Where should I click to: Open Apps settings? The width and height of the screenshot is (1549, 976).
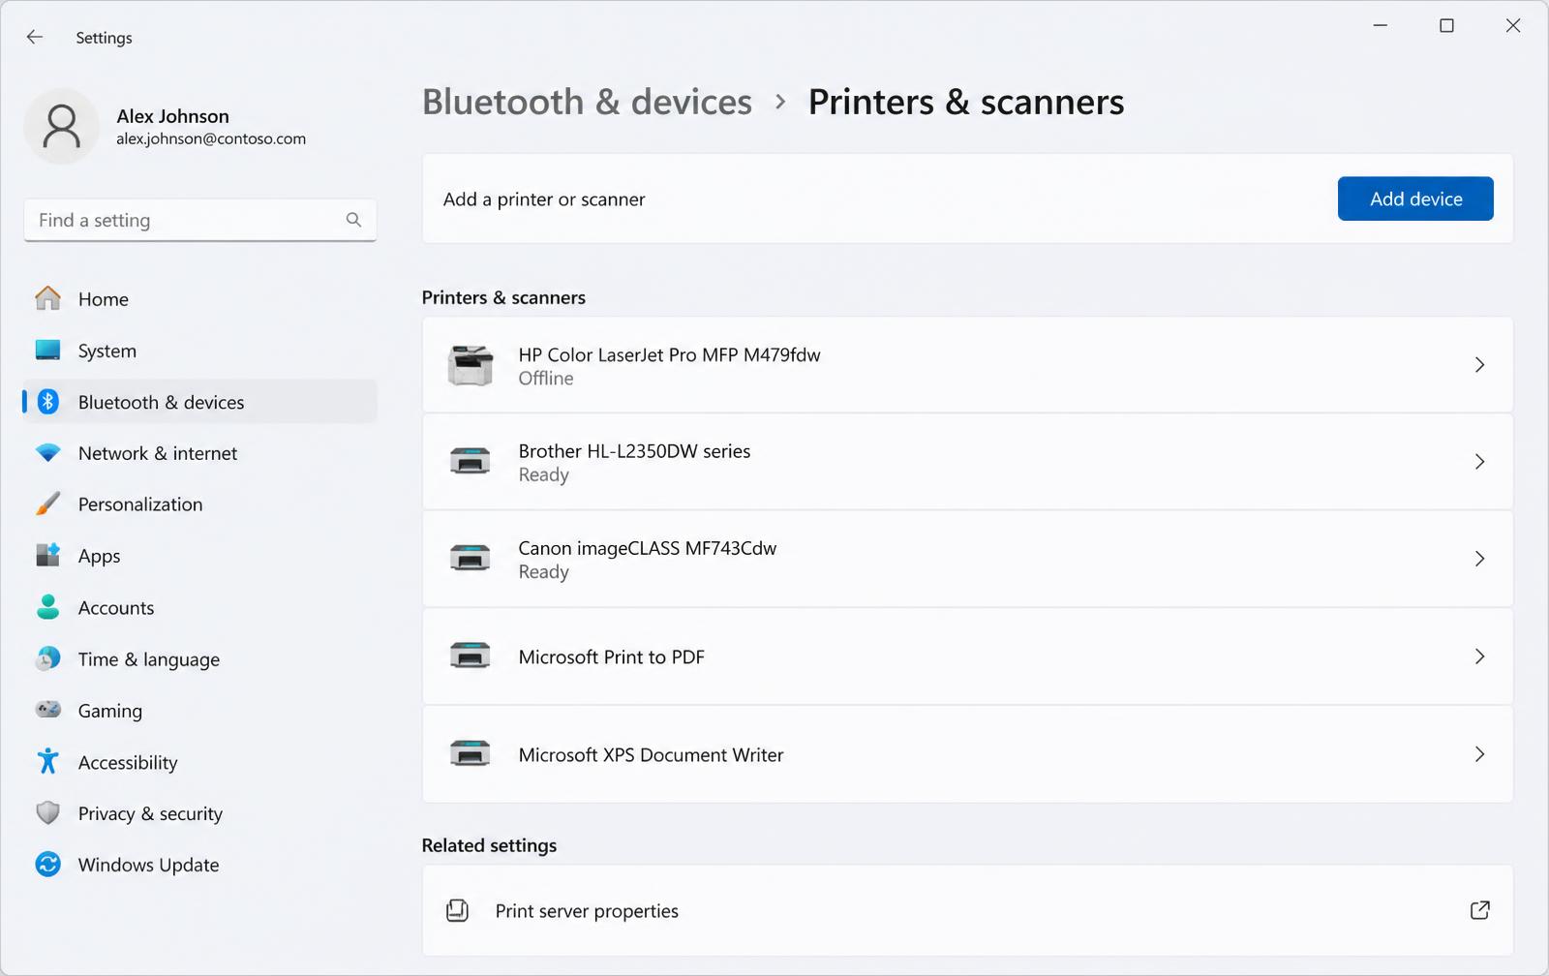199,556
